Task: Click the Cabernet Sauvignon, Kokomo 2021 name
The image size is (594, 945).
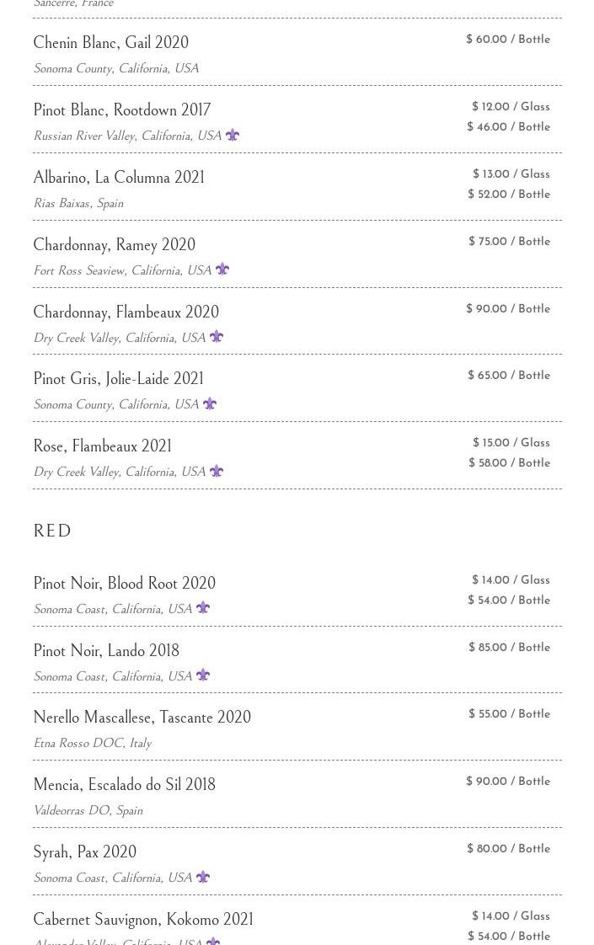Action: pos(143,920)
